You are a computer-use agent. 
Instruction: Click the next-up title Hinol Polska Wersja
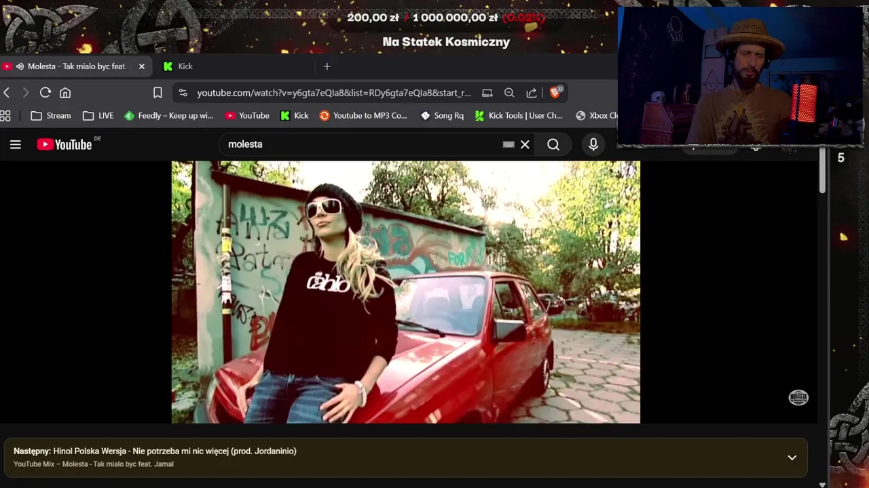pyautogui.click(x=175, y=451)
